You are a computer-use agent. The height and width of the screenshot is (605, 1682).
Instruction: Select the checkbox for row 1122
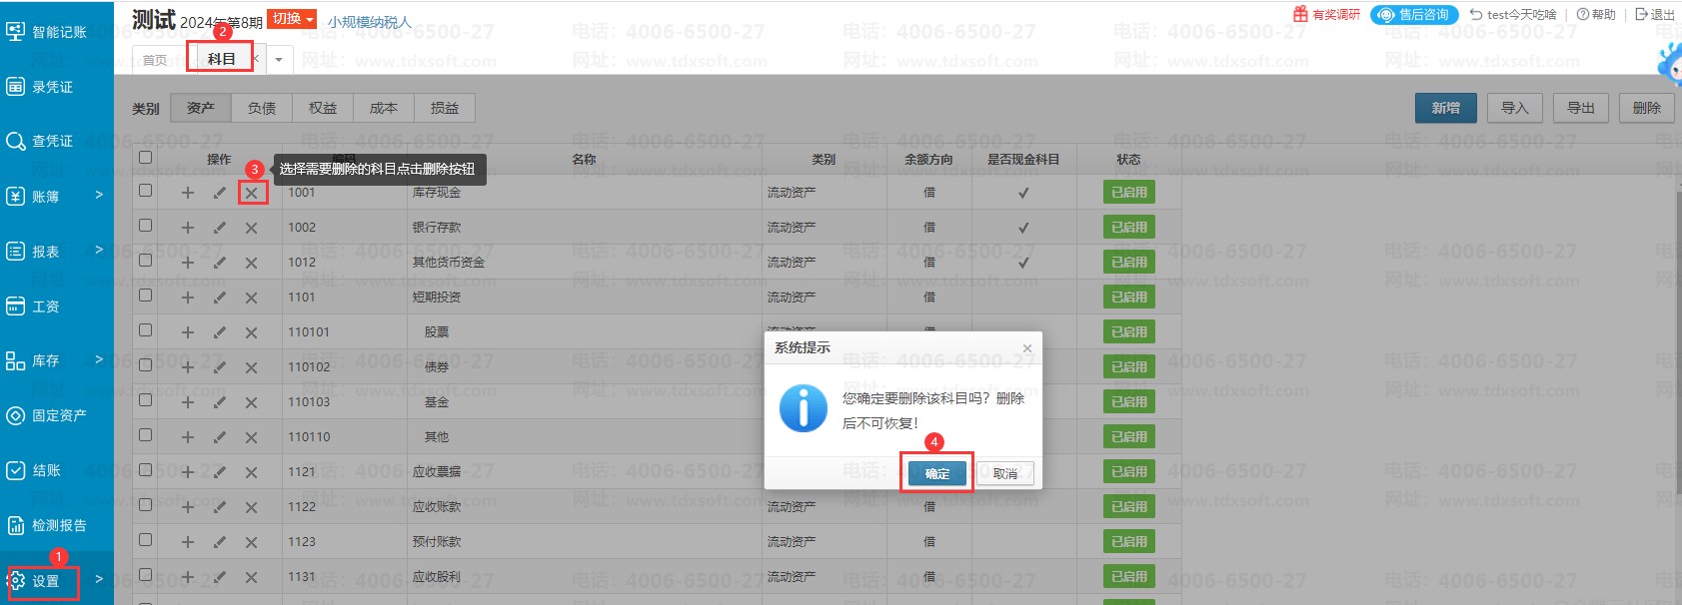[146, 505]
